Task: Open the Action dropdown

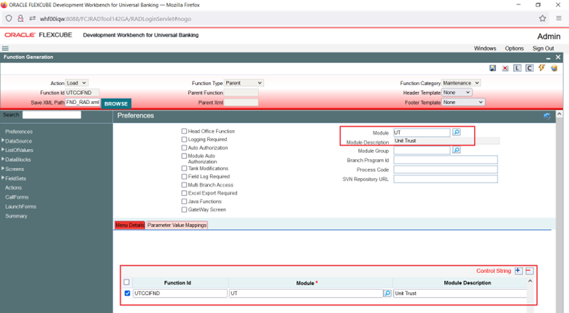Action: (x=77, y=83)
